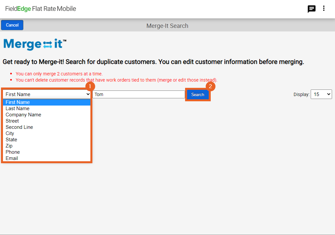
Task: Choose City from the dropdown options
Action: click(10, 133)
